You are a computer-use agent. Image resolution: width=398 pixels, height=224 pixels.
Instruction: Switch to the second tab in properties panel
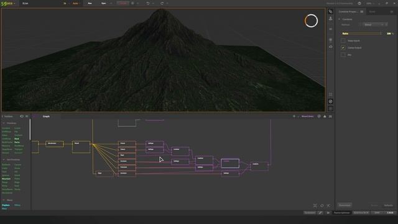pos(372,12)
